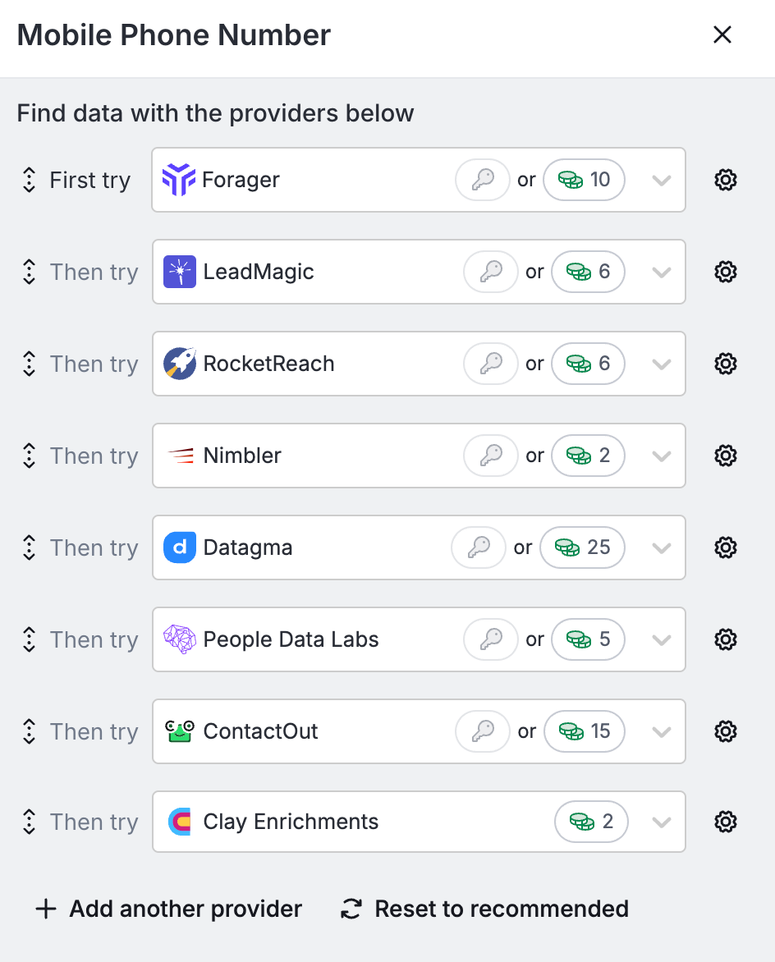Click the People Data Labs logo icon
Image resolution: width=775 pixels, height=962 pixels.
pyautogui.click(x=180, y=639)
